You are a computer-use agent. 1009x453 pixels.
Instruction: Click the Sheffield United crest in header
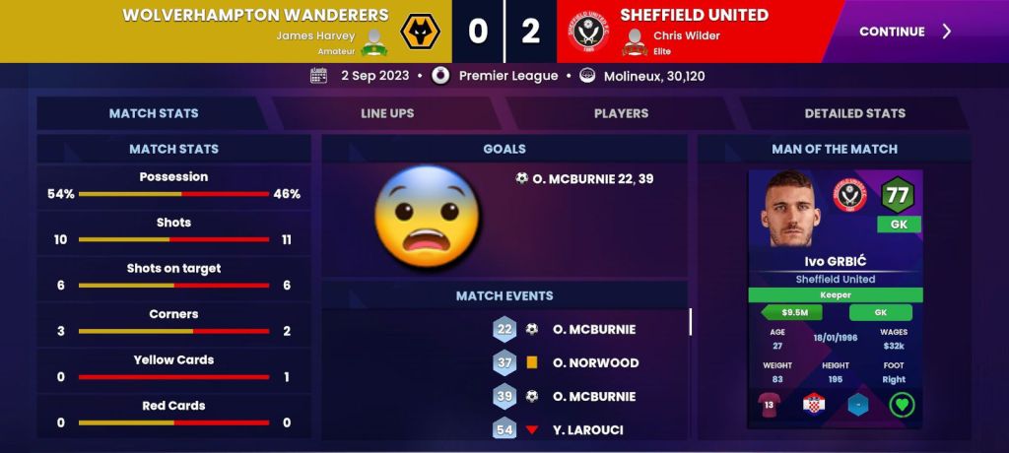click(x=588, y=32)
